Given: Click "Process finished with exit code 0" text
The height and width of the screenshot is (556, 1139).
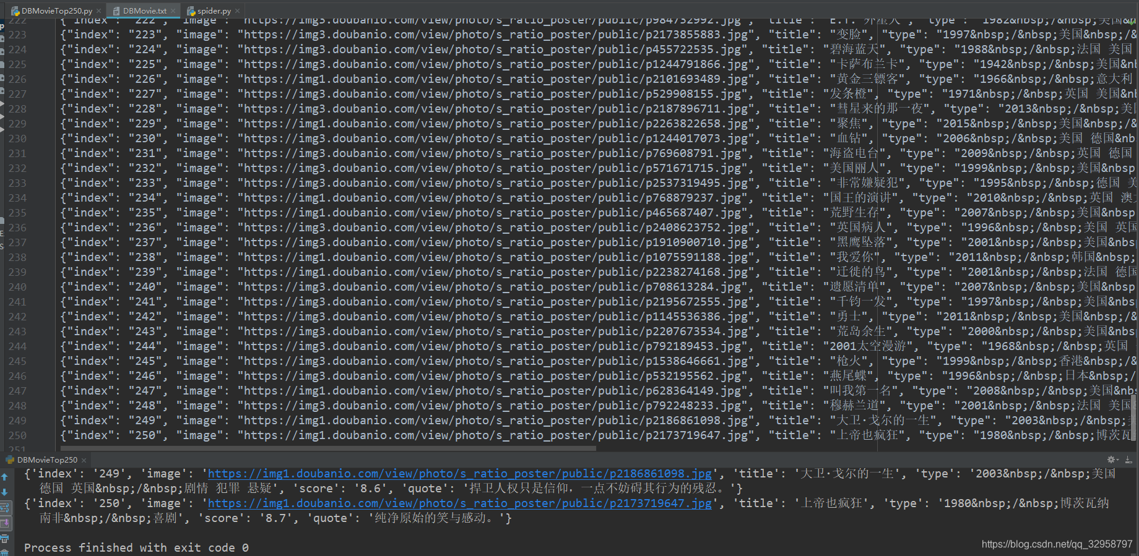Looking at the screenshot, I should point(136,548).
